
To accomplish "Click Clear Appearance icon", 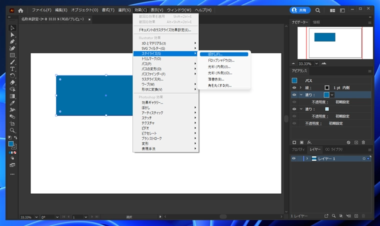I will pyautogui.click(x=348, y=142).
